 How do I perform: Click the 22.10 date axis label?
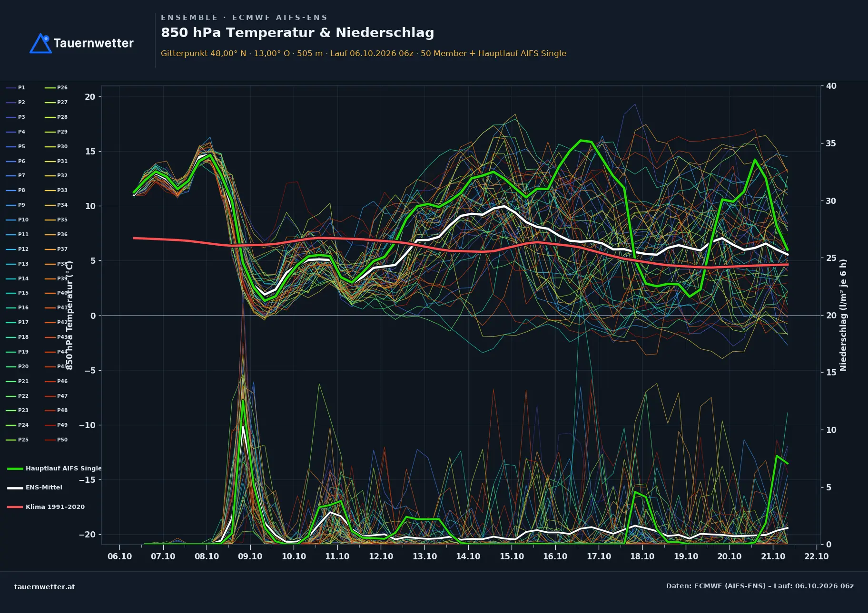817,556
